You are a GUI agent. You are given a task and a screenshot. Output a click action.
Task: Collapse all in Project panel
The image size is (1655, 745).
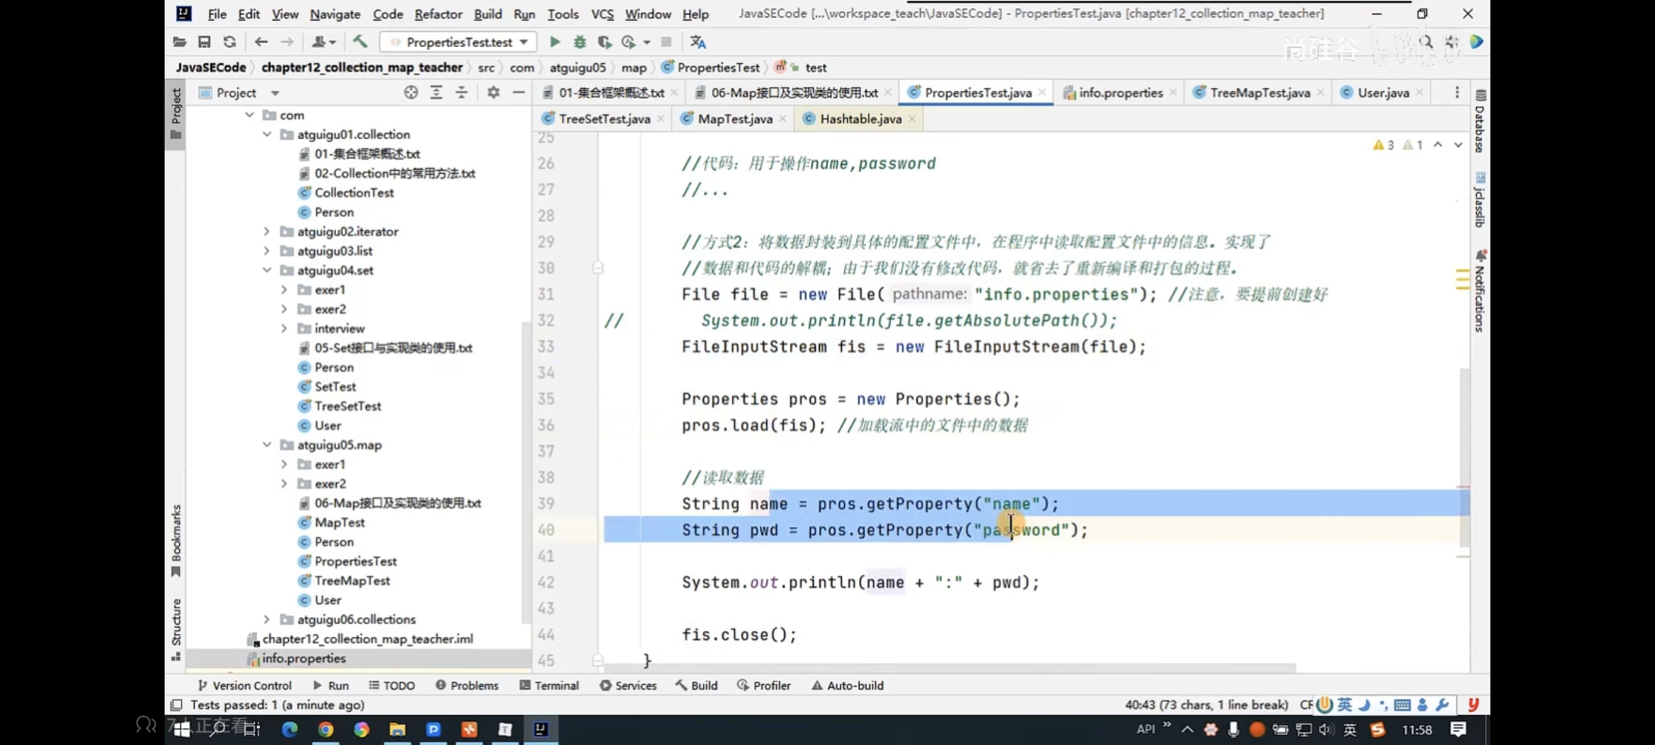point(462,93)
